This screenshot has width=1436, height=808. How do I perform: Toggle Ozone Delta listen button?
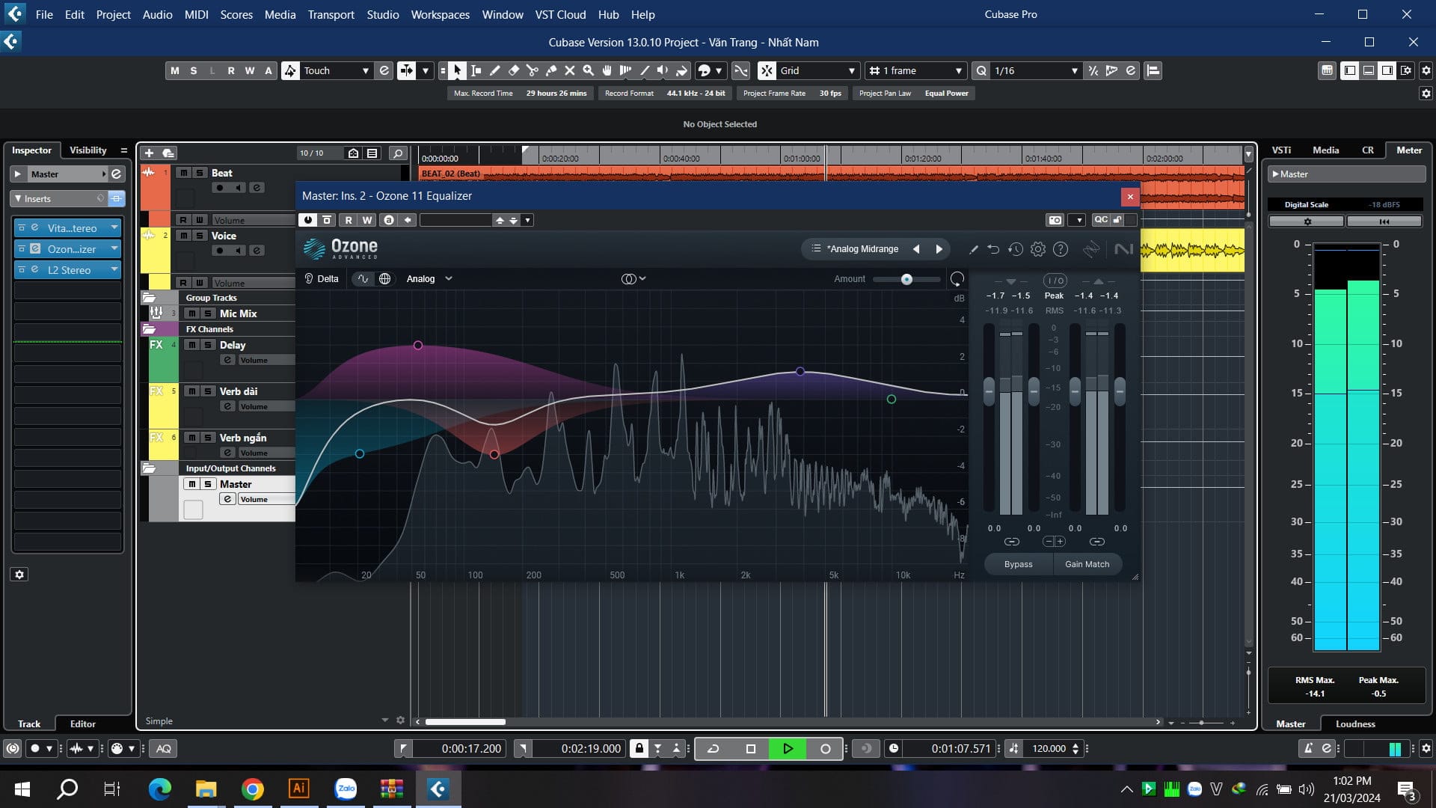point(322,278)
